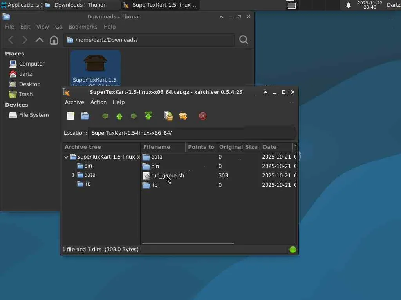The image size is (401, 300).
Task: Select the bin folder in the archive tree
Action: 88,166
